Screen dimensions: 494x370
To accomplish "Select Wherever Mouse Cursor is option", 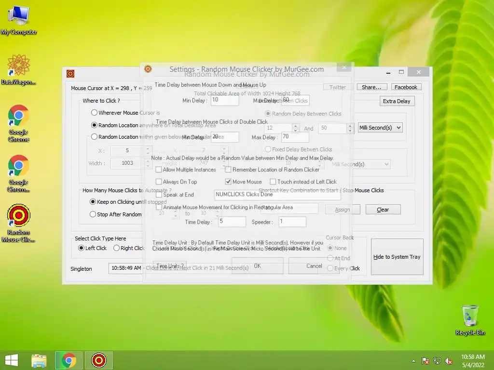I will pyautogui.click(x=94, y=112).
